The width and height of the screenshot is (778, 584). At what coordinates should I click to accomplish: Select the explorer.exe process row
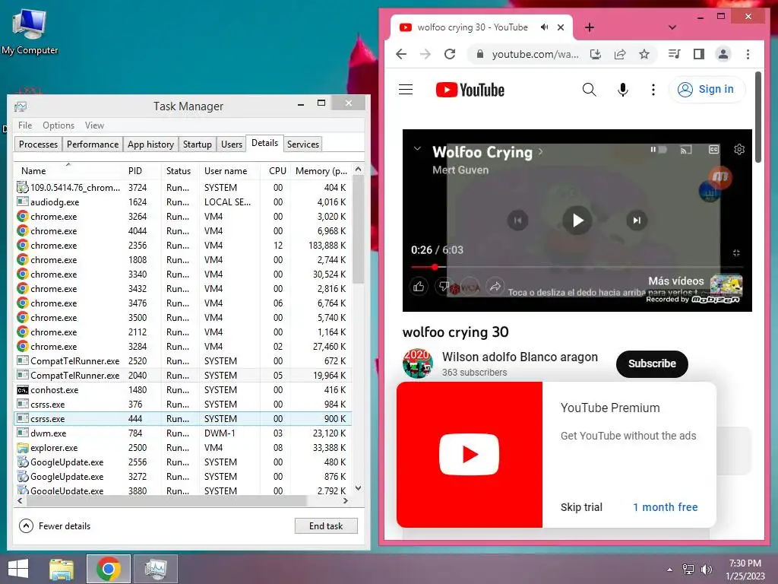[x=182, y=447]
